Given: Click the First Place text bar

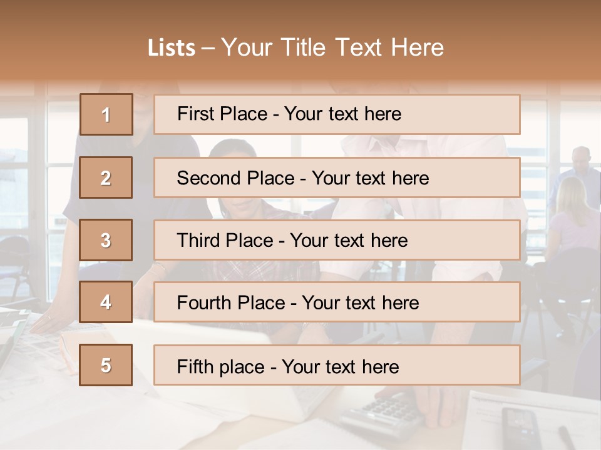Looking at the screenshot, I should pos(337,114).
